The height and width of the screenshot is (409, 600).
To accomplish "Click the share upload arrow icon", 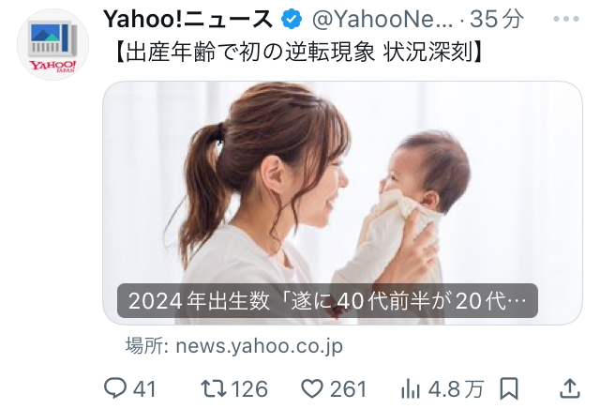I will (570, 388).
